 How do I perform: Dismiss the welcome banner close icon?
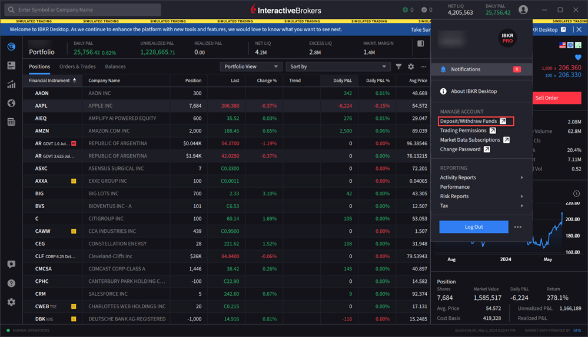[x=579, y=29]
